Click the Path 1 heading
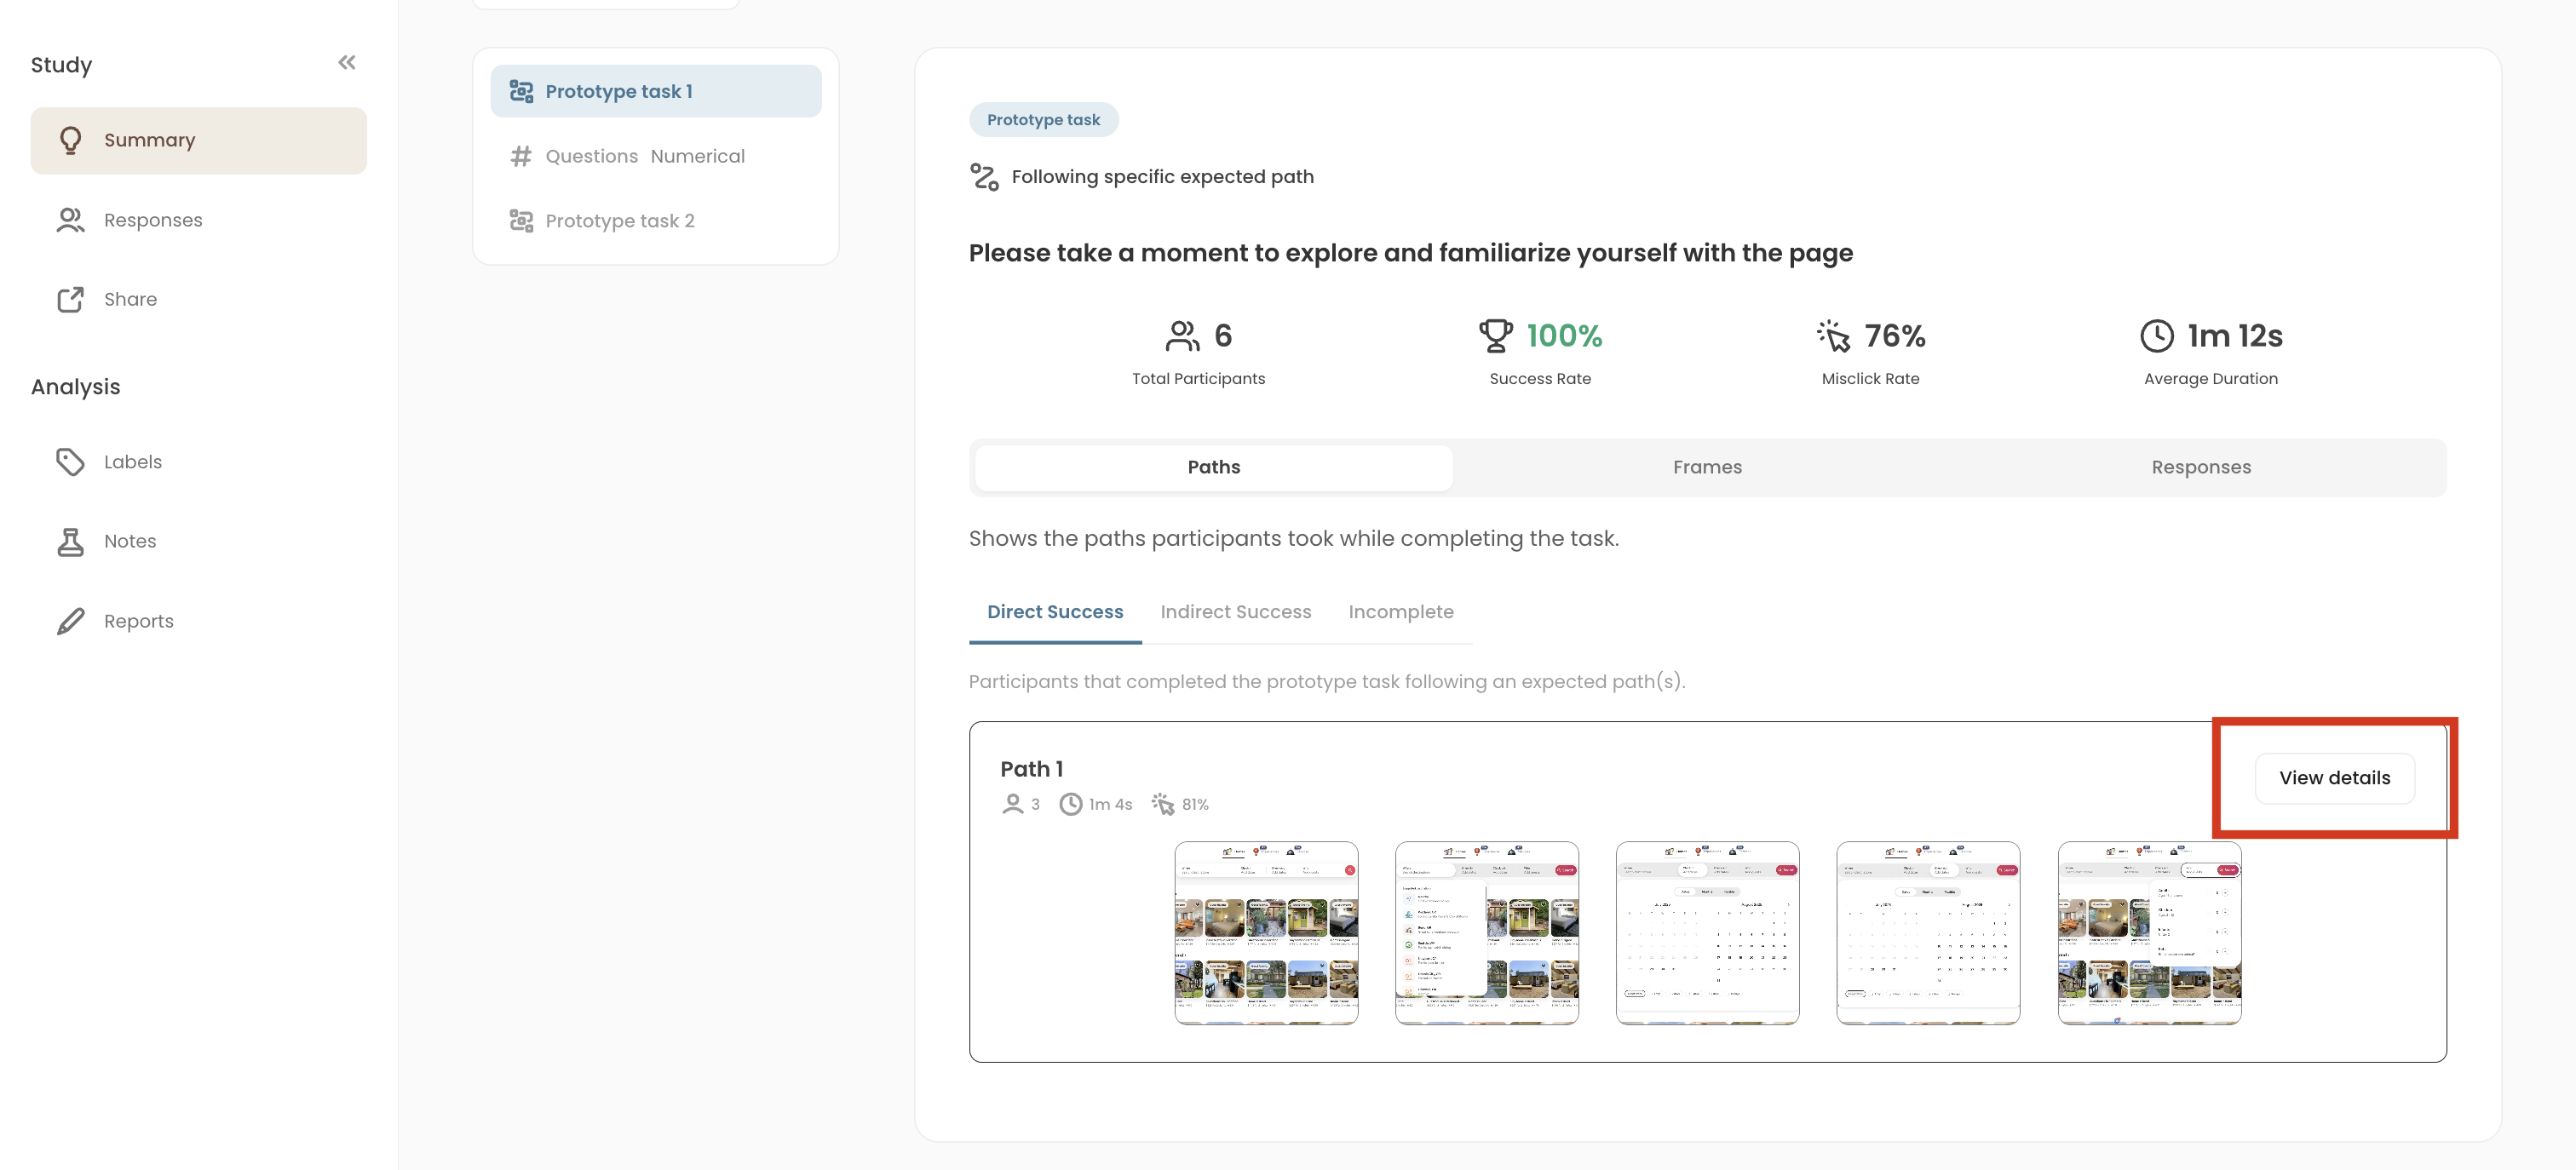Image resolution: width=2576 pixels, height=1170 pixels. point(1031,769)
